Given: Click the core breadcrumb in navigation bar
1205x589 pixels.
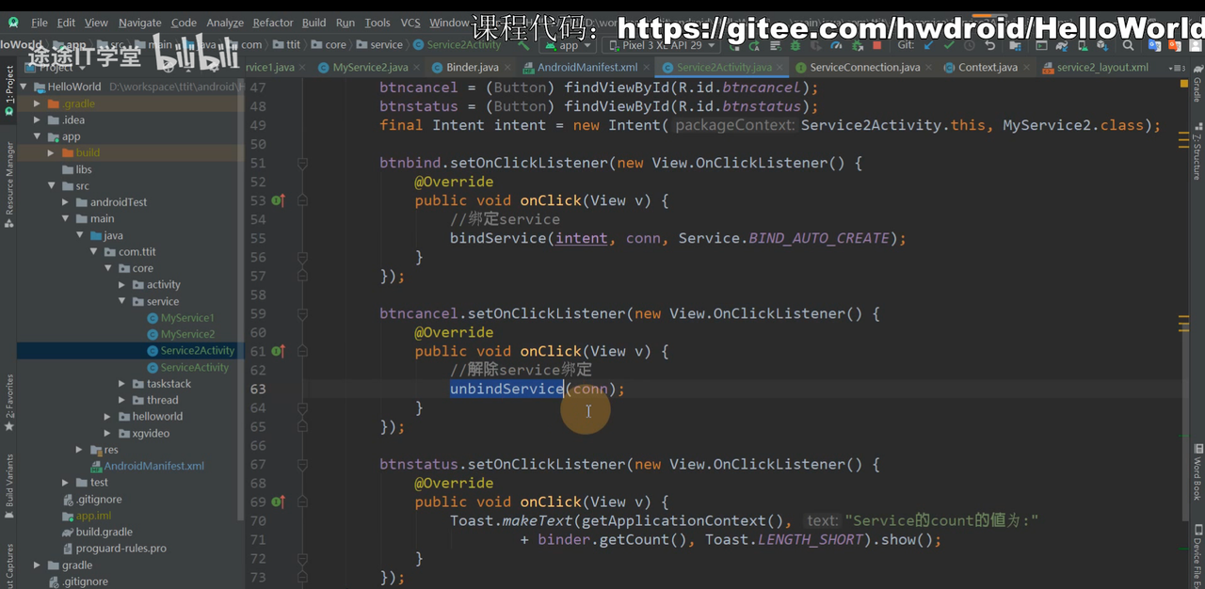Looking at the screenshot, I should [329, 44].
